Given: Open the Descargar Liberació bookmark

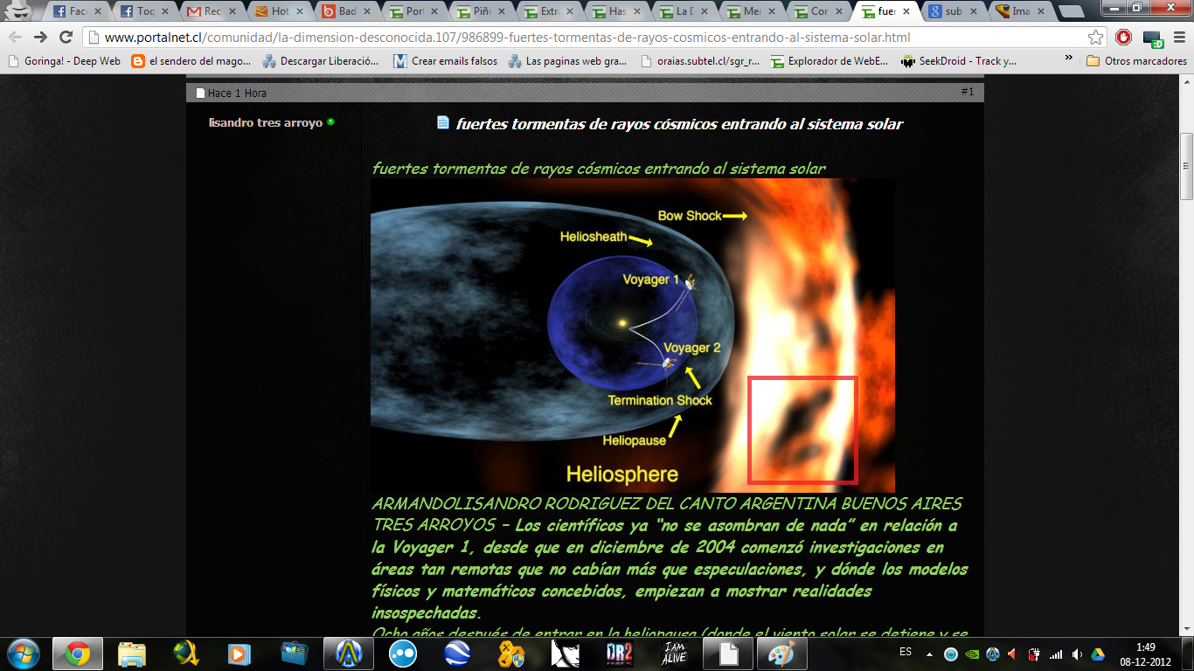Looking at the screenshot, I should (x=321, y=61).
